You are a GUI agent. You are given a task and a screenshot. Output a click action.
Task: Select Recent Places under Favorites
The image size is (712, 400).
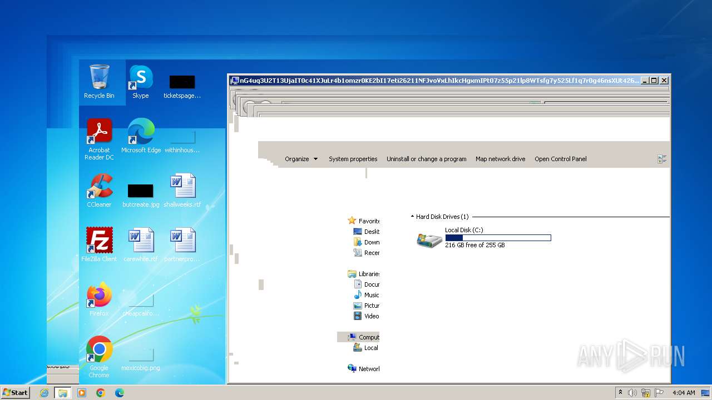367,253
